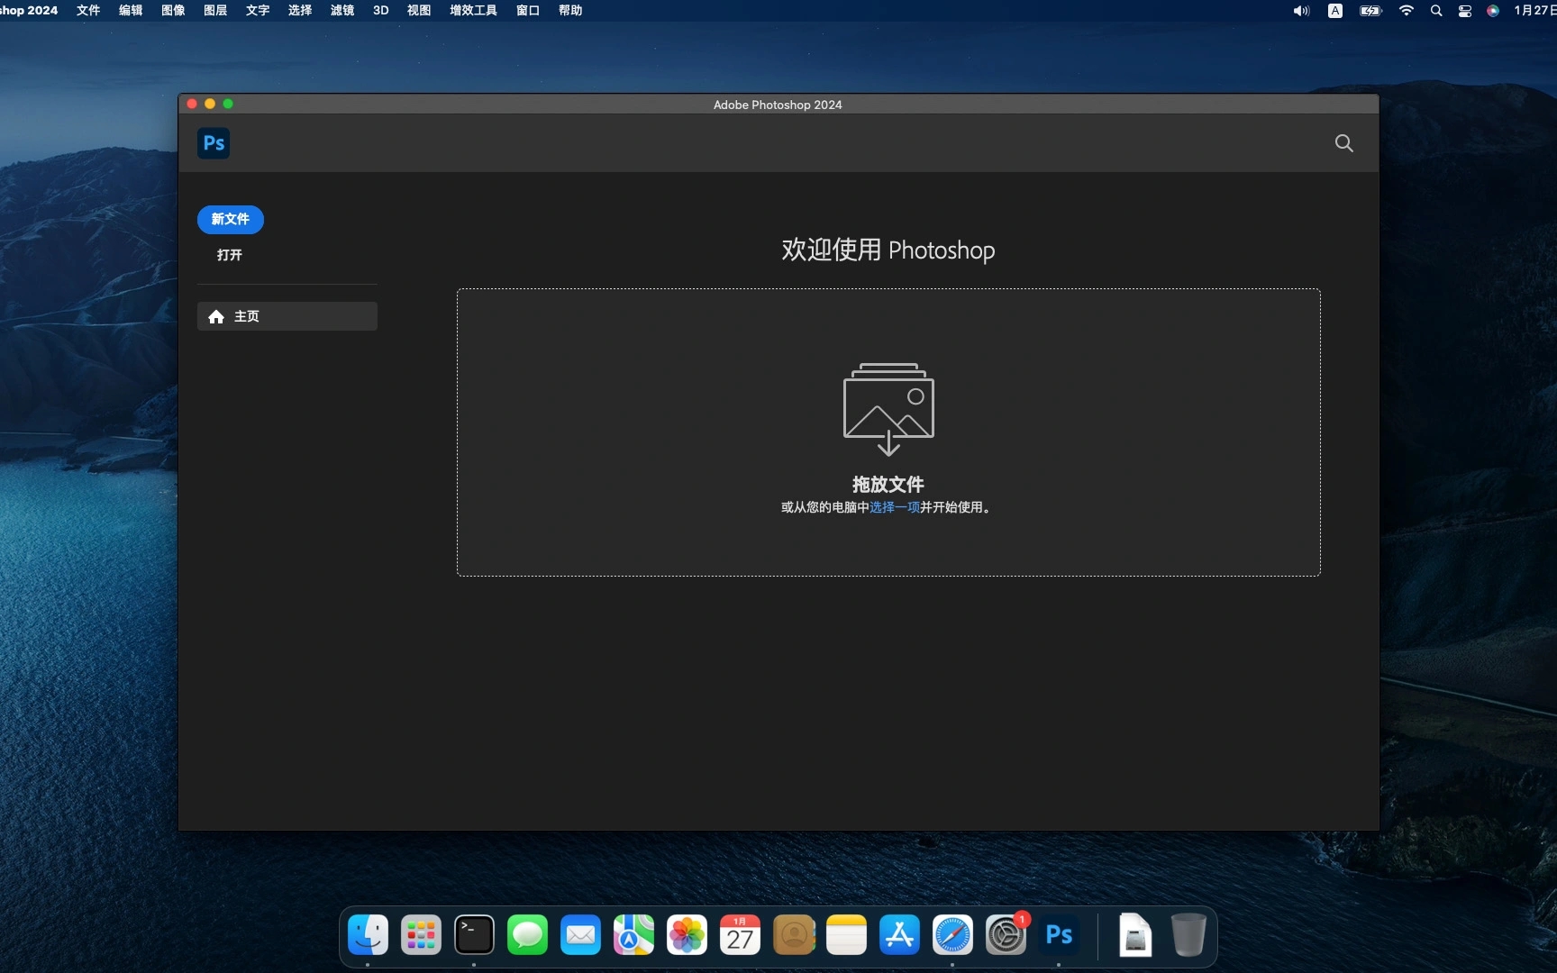Click the Siri icon in the menu bar

[x=1493, y=11]
